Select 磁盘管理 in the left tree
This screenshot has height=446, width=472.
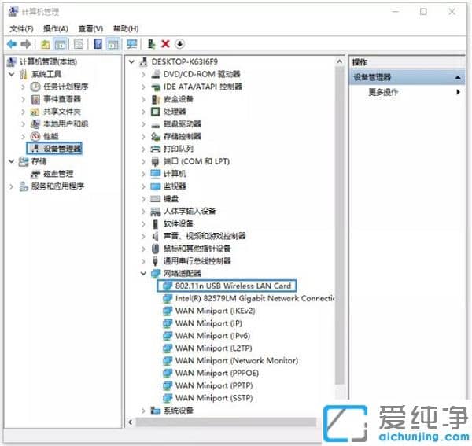tap(58, 174)
